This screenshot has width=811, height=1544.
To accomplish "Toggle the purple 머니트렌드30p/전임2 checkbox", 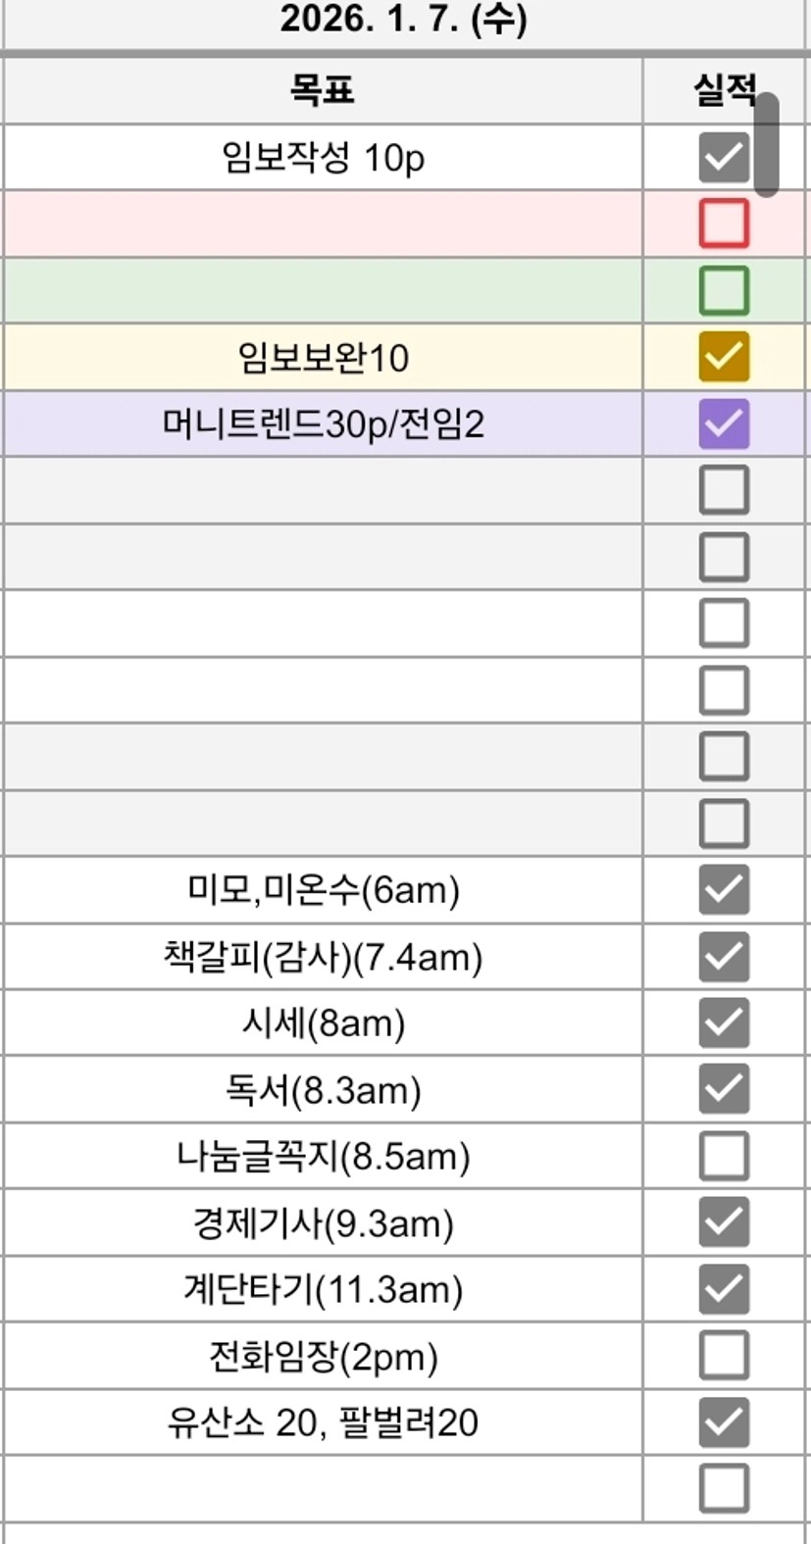I will click(724, 423).
